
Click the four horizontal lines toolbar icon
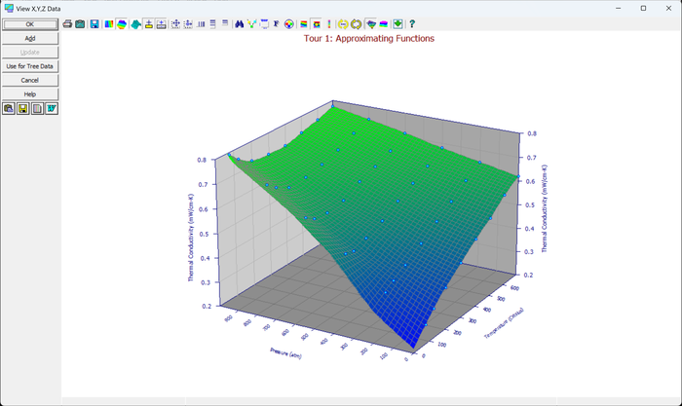pyautogui.click(x=212, y=24)
